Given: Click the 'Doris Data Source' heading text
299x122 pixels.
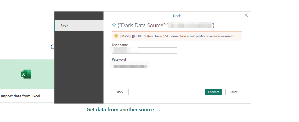Looking at the screenshot, I should pyautogui.click(x=142, y=26).
